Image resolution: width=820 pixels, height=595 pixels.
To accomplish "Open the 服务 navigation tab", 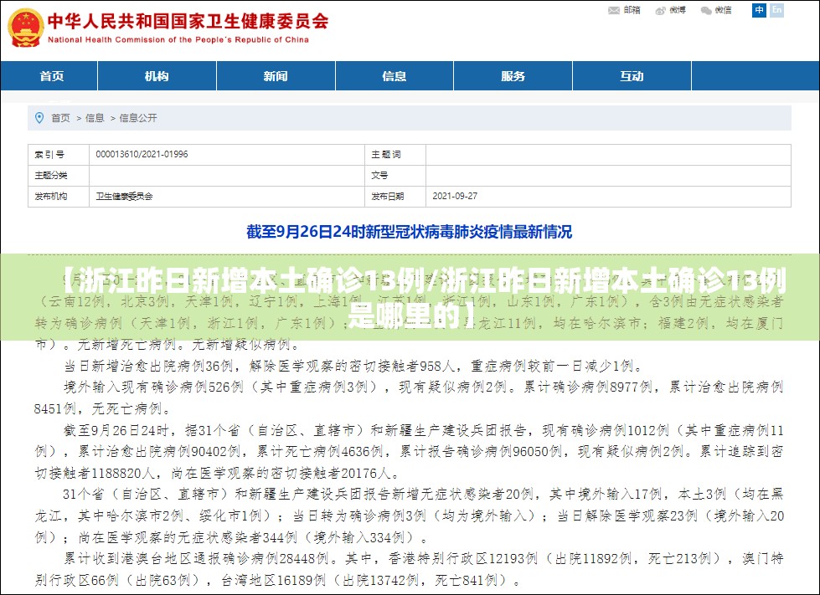I will pos(513,76).
